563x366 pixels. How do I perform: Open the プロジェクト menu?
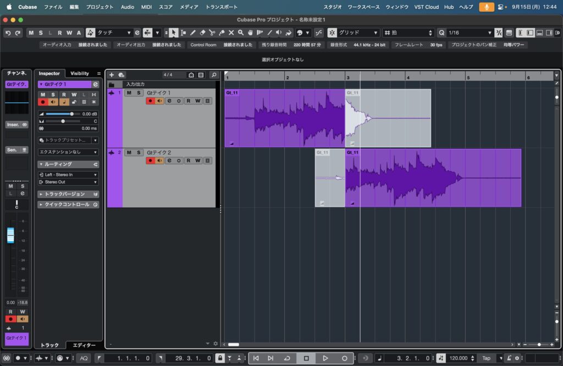(x=100, y=7)
